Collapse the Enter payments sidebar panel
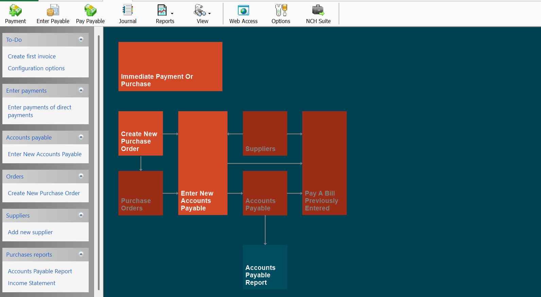Screen dimensions: 541x297 (x=81, y=90)
